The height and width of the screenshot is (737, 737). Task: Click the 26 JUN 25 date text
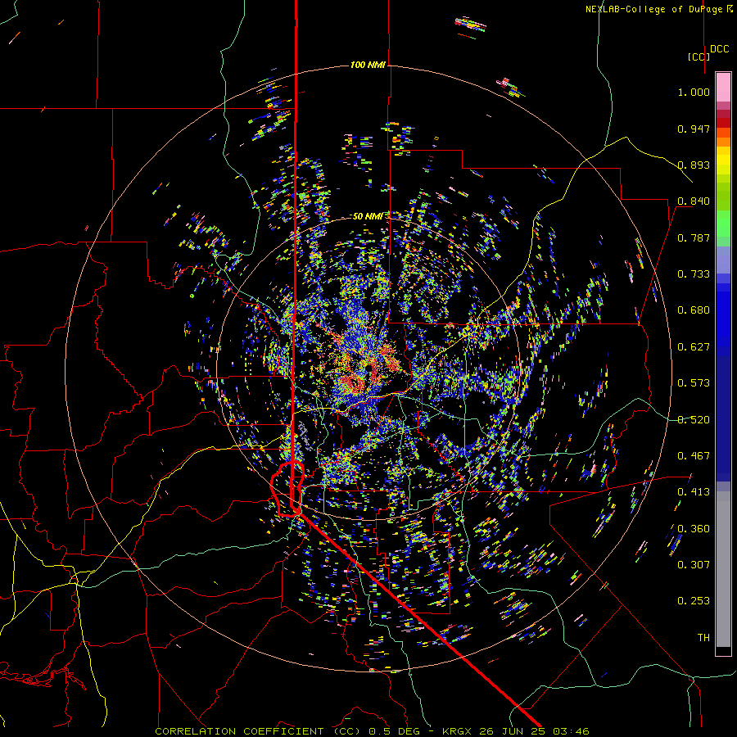[511, 731]
